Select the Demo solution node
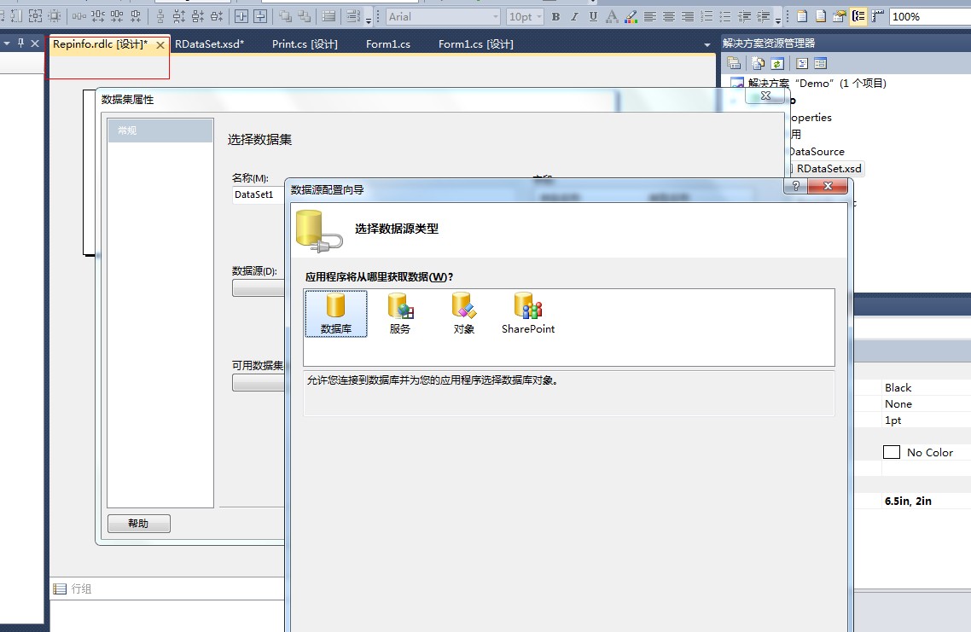This screenshot has width=971, height=632. point(817,83)
